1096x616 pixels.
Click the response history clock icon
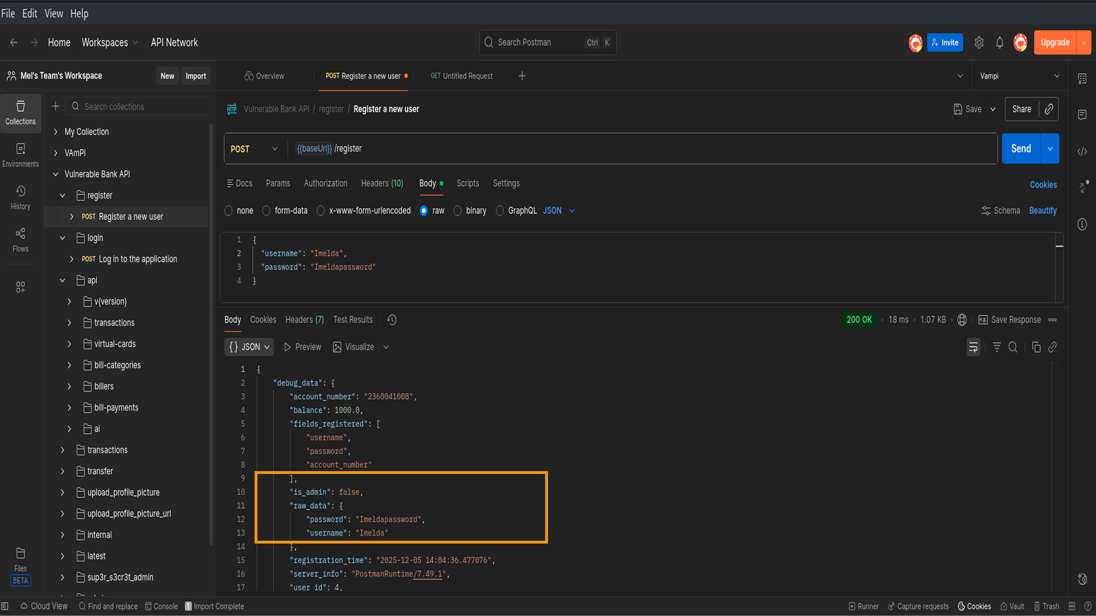point(392,320)
